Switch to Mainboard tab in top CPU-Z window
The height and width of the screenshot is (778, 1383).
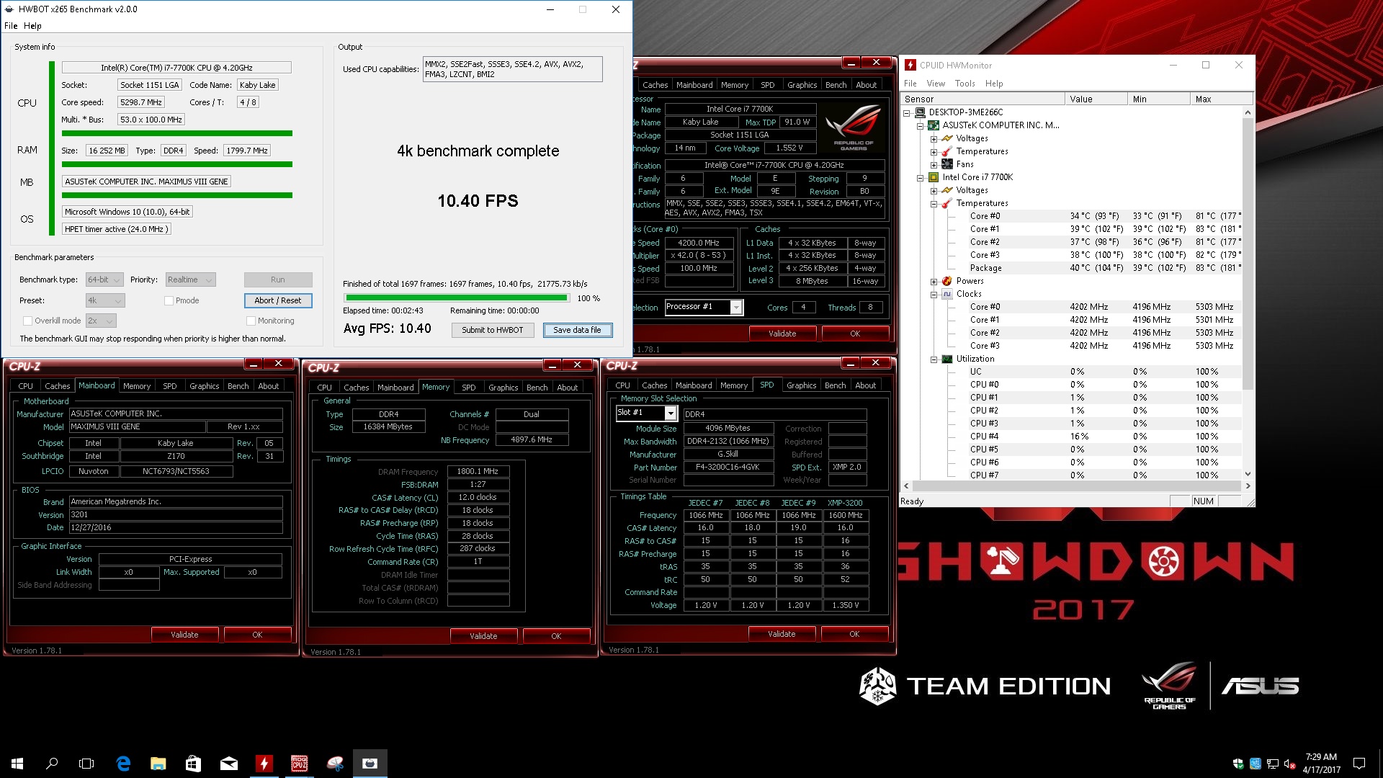tap(694, 85)
